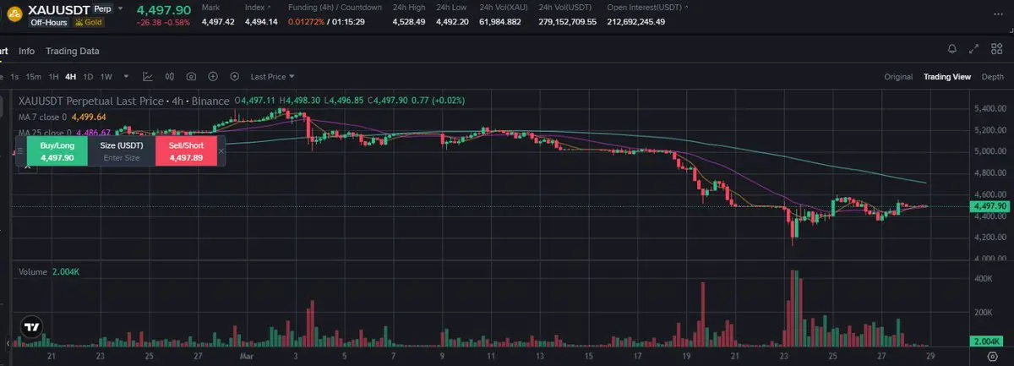Select the 1D time interval
The height and width of the screenshot is (366, 1014).
point(88,76)
